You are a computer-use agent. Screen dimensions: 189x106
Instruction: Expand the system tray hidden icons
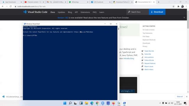coord(160,103)
